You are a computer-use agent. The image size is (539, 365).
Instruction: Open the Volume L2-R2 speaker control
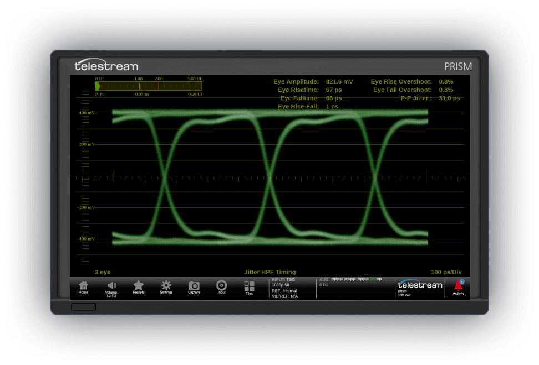coord(111,289)
